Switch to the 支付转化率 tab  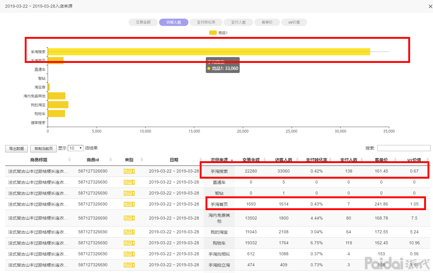click(x=206, y=22)
